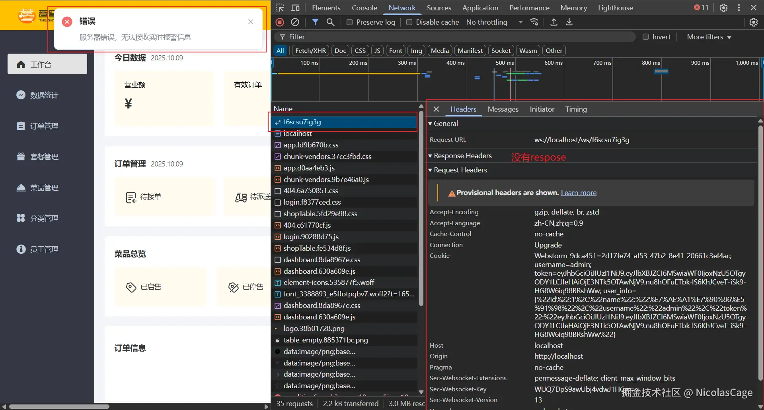This screenshot has height=410, width=764.
Task: Toggle the device toolbar icon
Action: pos(295,8)
